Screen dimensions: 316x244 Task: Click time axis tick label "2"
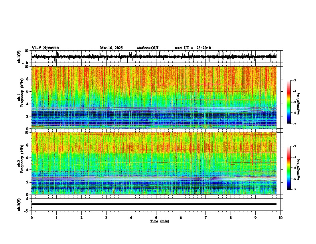(x=81, y=218)
